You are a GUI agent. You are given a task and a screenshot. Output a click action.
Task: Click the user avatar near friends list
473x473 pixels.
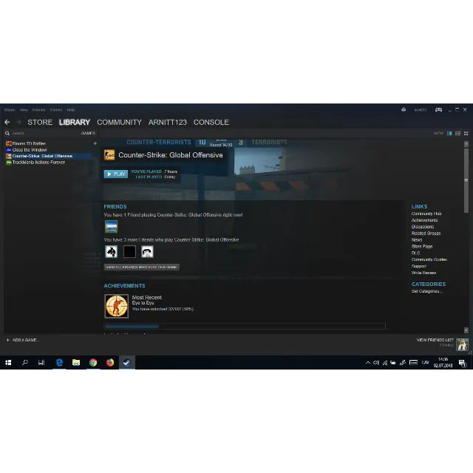(x=462, y=344)
